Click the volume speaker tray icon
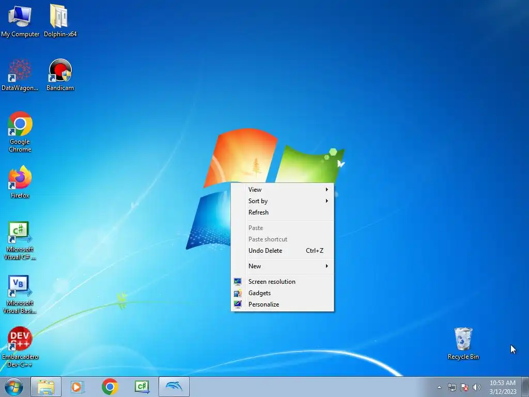This screenshot has height=397, width=529. (476, 387)
